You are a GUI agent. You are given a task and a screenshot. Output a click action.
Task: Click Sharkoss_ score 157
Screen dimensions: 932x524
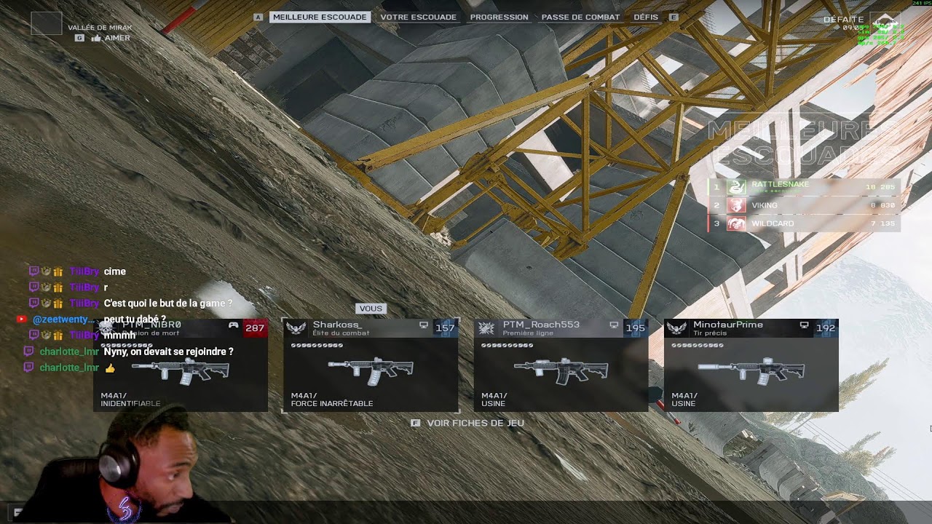point(445,328)
